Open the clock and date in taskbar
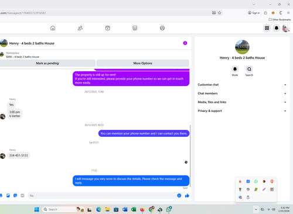This screenshot has width=293, height=214. click(285, 209)
